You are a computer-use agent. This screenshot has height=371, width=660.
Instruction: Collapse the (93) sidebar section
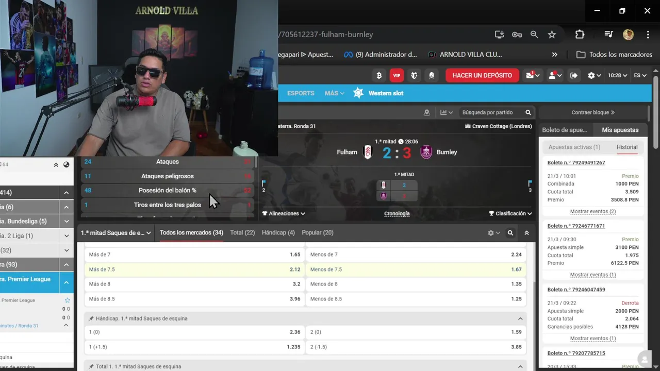click(67, 264)
